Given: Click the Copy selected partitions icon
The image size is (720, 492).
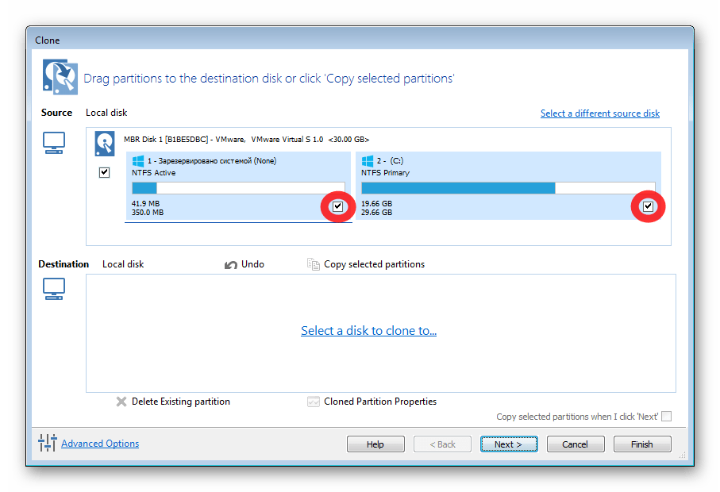Looking at the screenshot, I should [313, 264].
